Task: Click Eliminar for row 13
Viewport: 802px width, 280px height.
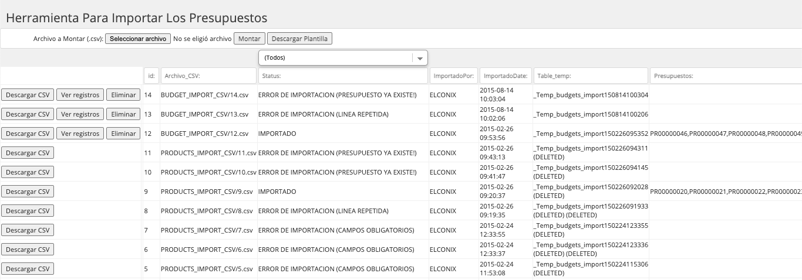Action: point(123,114)
